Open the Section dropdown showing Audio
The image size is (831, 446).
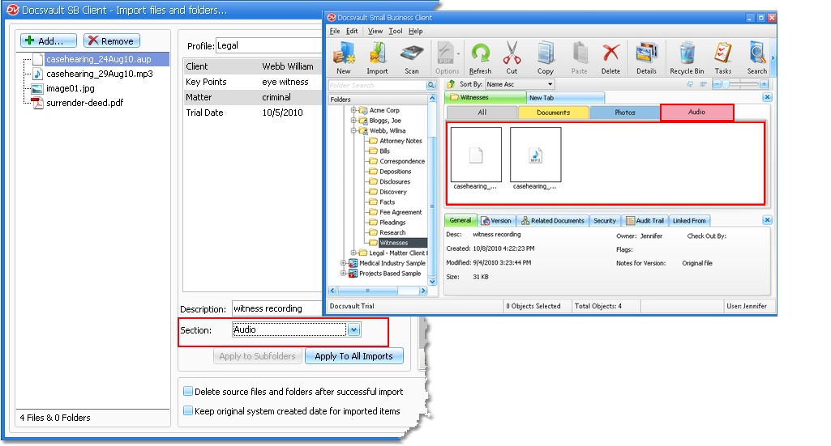click(x=354, y=330)
